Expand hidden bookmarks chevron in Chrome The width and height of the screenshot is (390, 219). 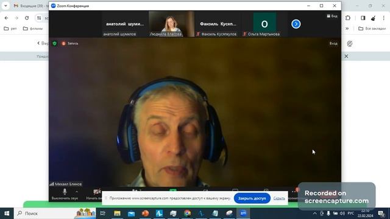(347, 29)
